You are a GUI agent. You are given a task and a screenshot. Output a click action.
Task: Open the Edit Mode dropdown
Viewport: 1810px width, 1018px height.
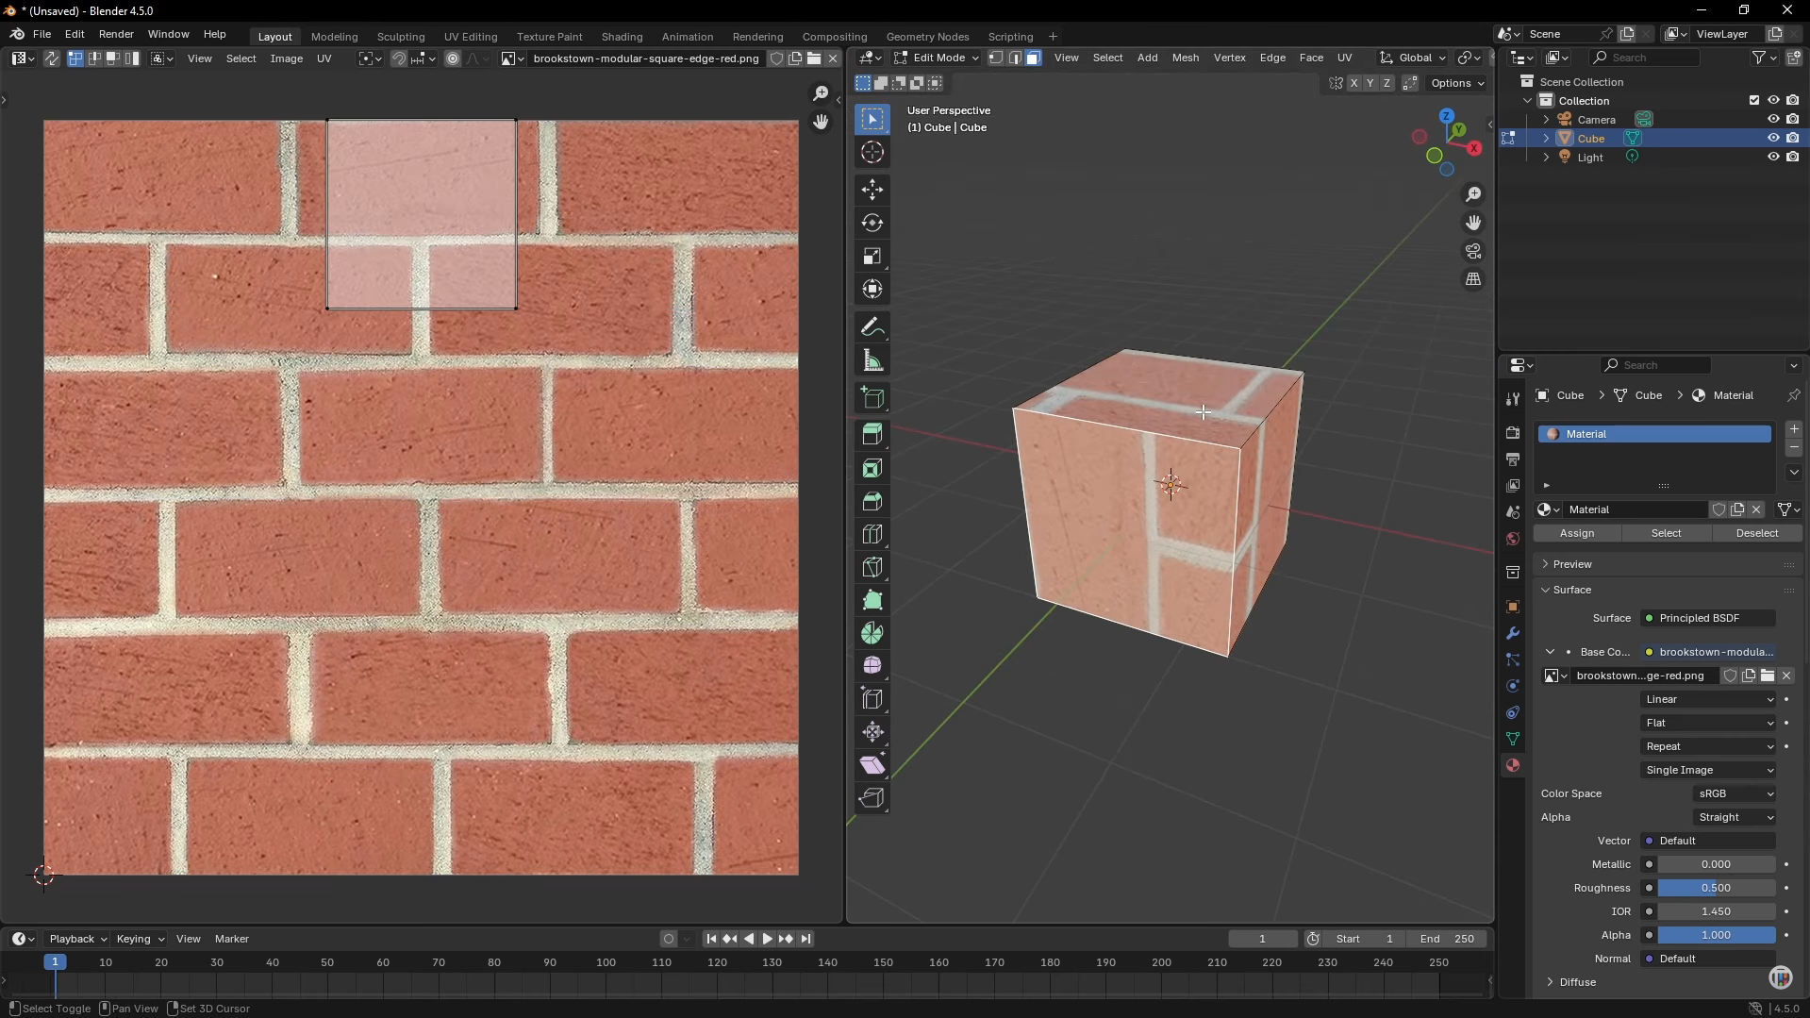tap(937, 58)
